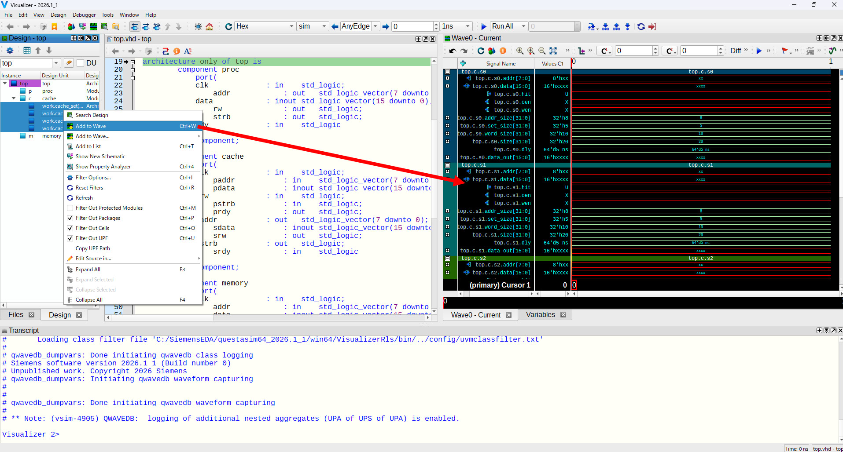
Task: Click the bookmark icon in main toolbar
Action: pos(55,26)
